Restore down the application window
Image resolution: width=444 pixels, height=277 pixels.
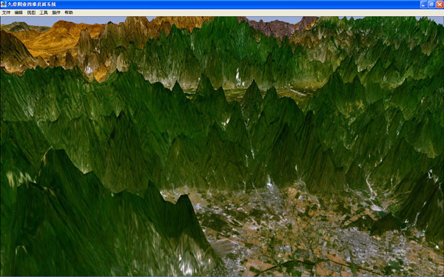(431, 4)
